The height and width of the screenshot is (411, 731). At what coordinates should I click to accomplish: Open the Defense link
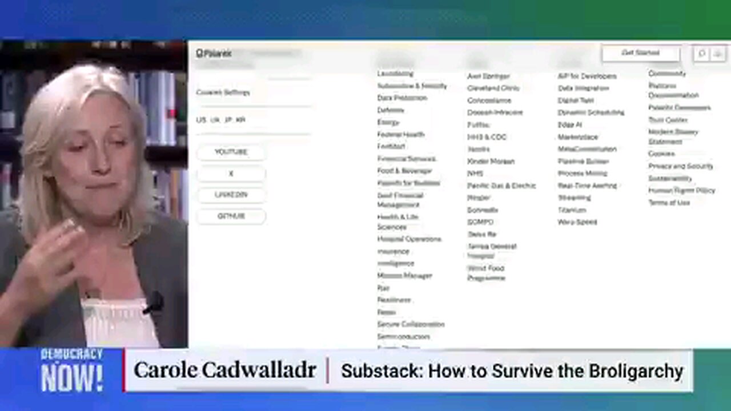(391, 110)
